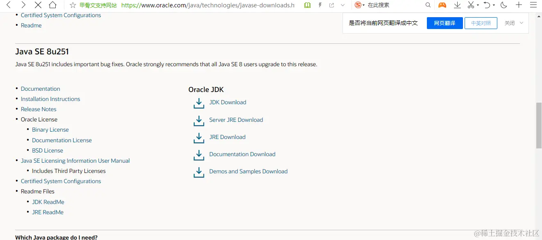Click 关闭 to dismiss the translate bar
Image resolution: width=542 pixels, height=240 pixels.
pos(510,23)
